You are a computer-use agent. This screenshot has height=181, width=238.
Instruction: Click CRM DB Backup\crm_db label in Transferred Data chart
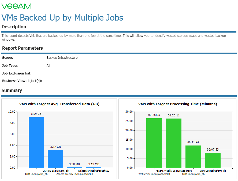pyautogui.click(x=55, y=171)
